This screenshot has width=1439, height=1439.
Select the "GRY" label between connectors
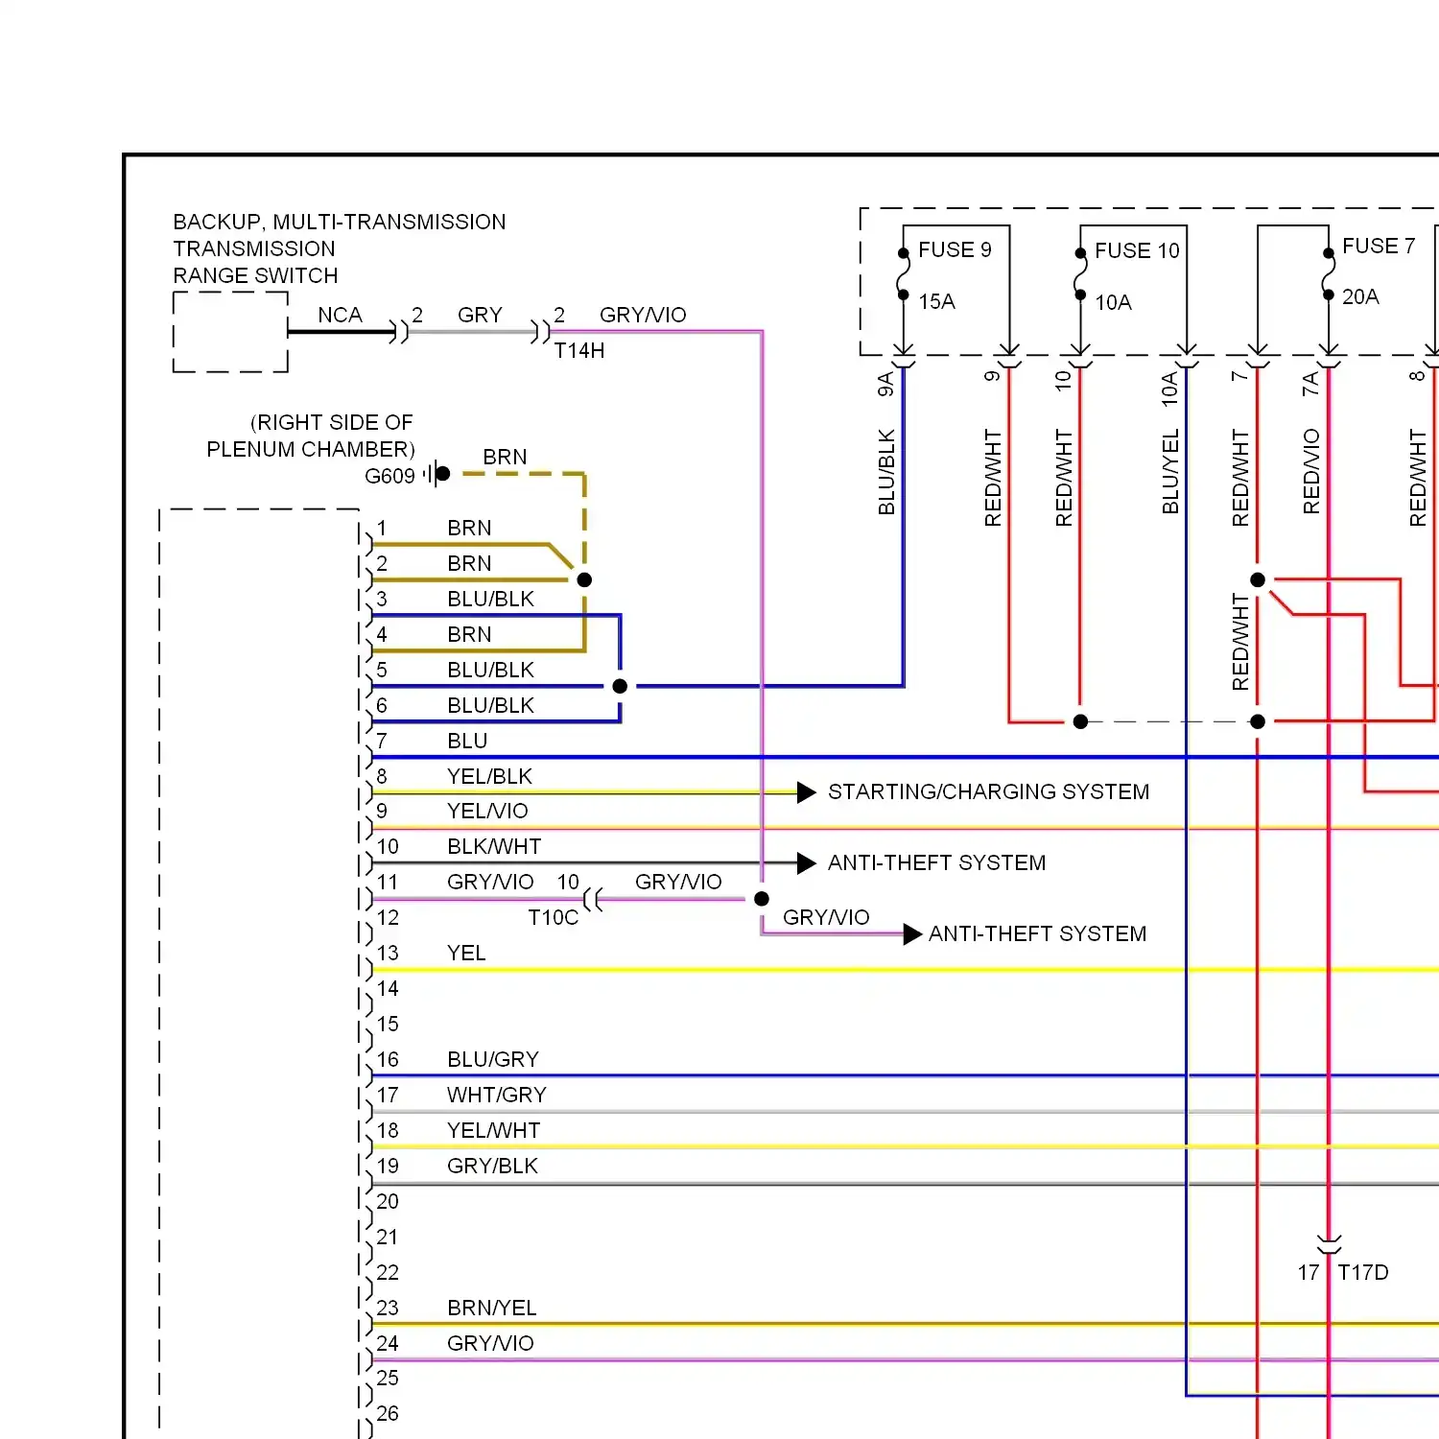click(x=480, y=315)
